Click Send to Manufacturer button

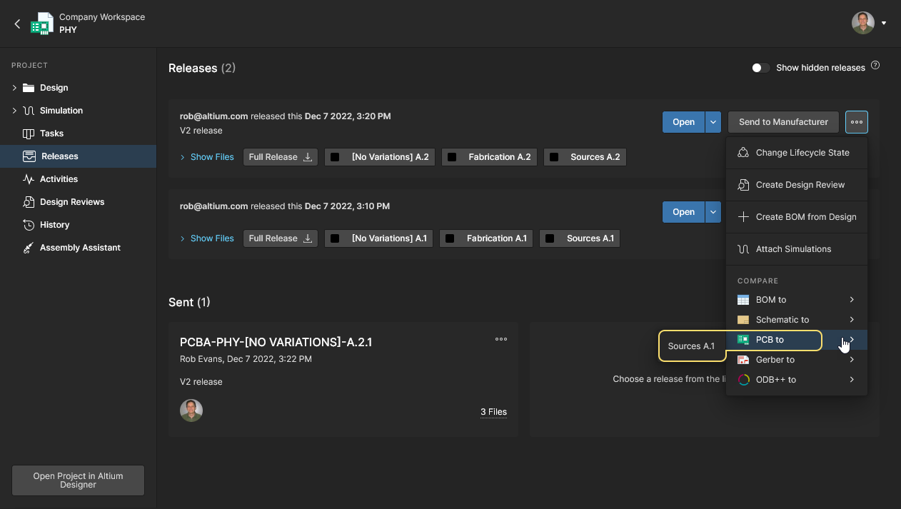pyautogui.click(x=783, y=122)
